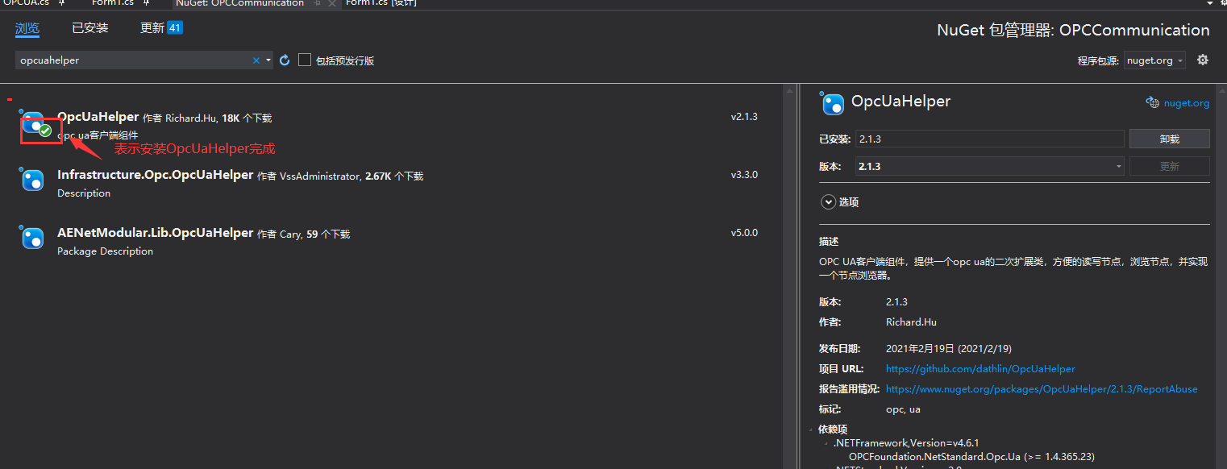
Task: Switch to the 更新 tab with 41 badge
Action: [161, 28]
